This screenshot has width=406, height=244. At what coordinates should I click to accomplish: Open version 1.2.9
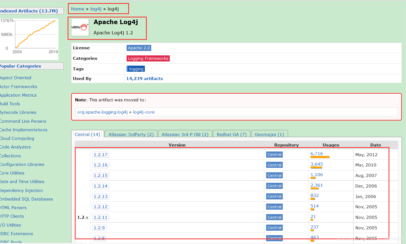click(x=99, y=228)
